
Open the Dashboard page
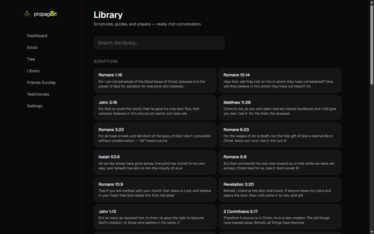pos(37,36)
